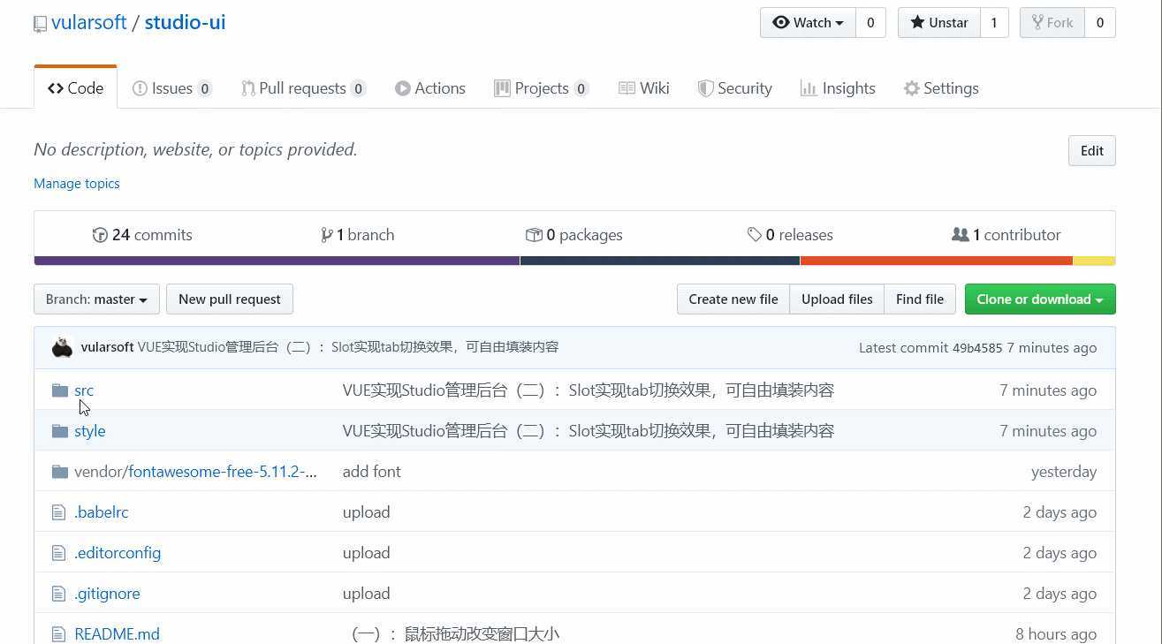Image resolution: width=1162 pixels, height=644 pixels.
Task: Open the 24 commits link
Action: [142, 235]
